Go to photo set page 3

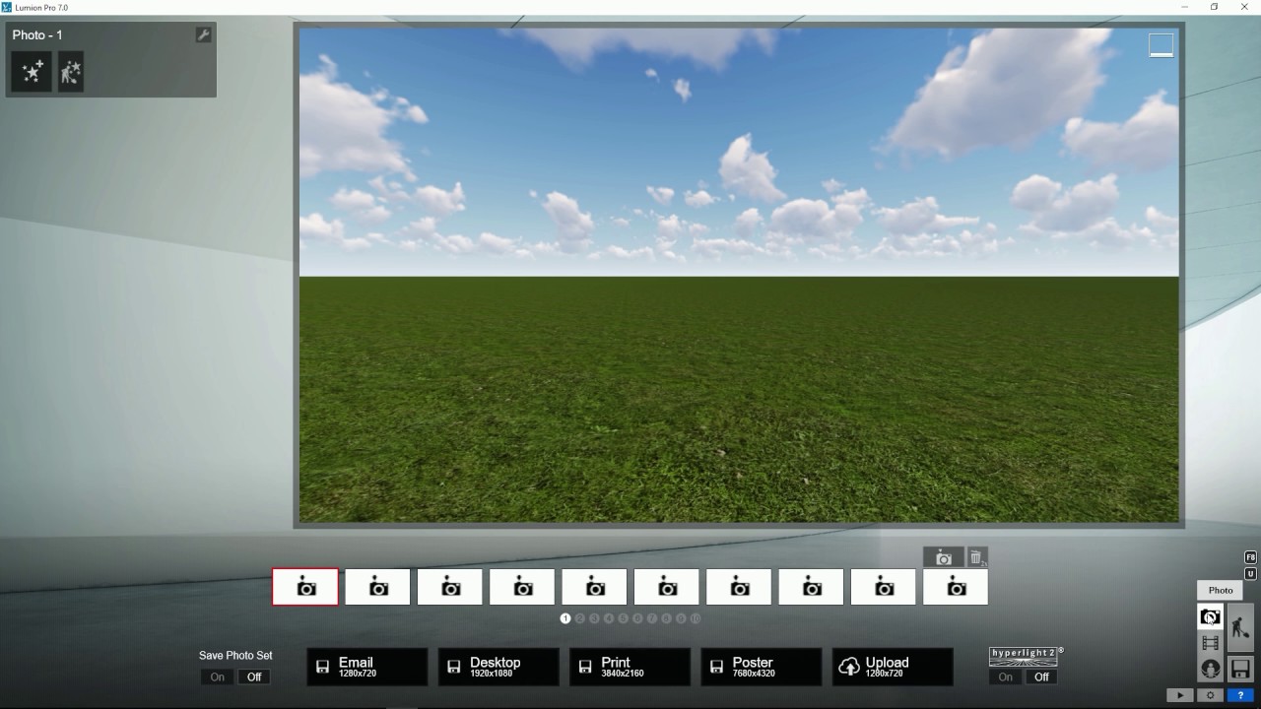pos(594,618)
